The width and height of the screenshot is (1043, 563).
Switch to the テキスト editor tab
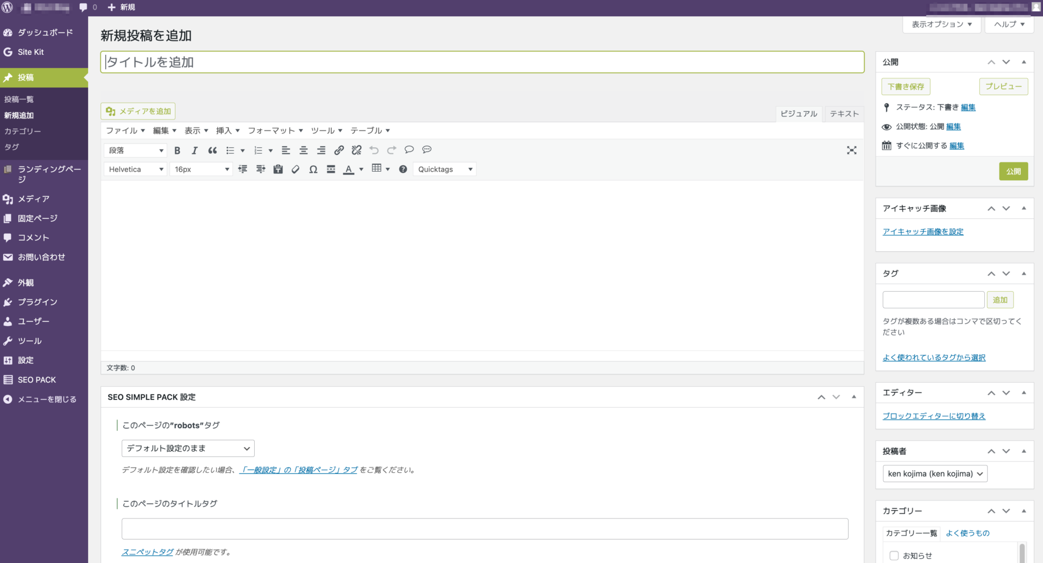click(x=844, y=114)
